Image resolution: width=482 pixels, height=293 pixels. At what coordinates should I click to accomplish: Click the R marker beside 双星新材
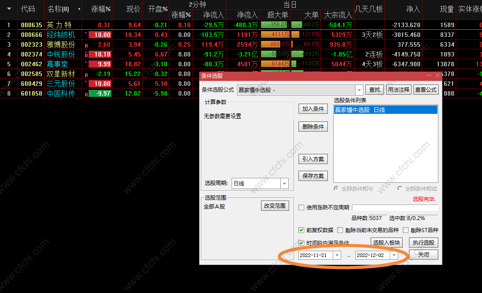tap(86, 75)
